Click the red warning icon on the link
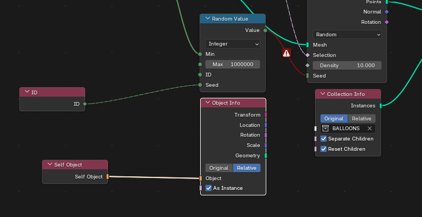 tap(286, 53)
